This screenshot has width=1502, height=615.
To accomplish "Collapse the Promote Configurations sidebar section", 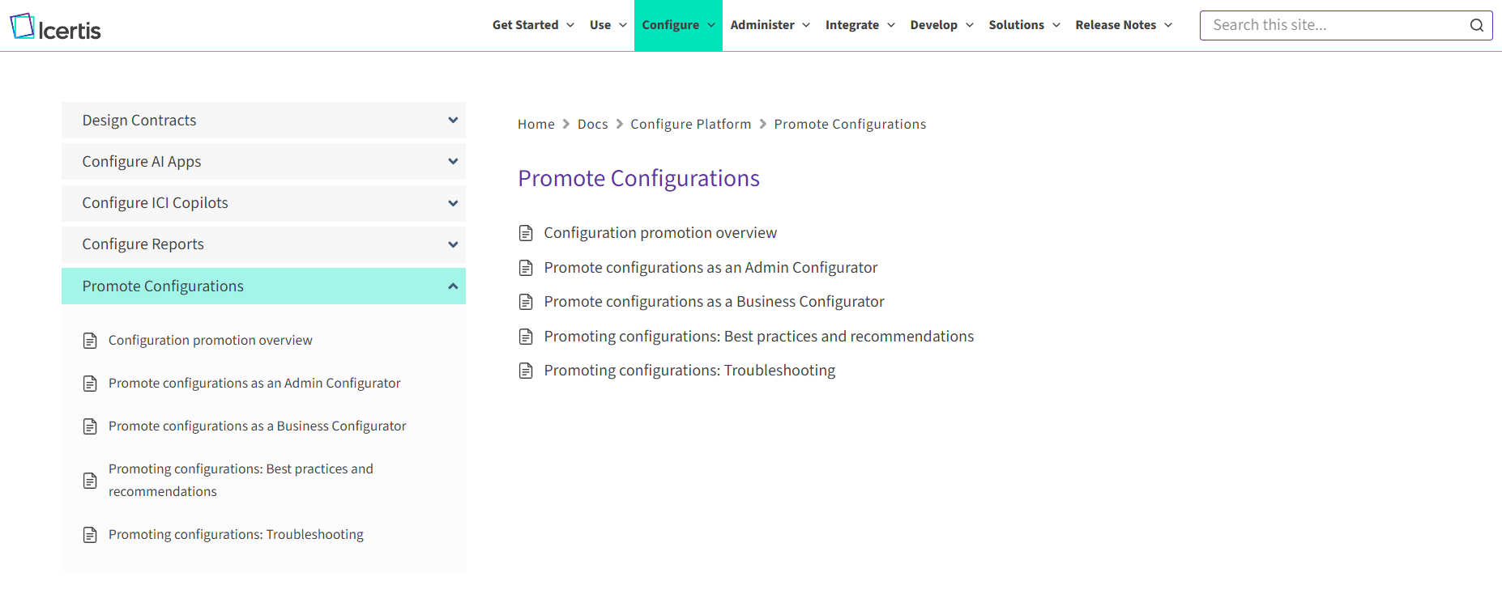I will pos(453,286).
